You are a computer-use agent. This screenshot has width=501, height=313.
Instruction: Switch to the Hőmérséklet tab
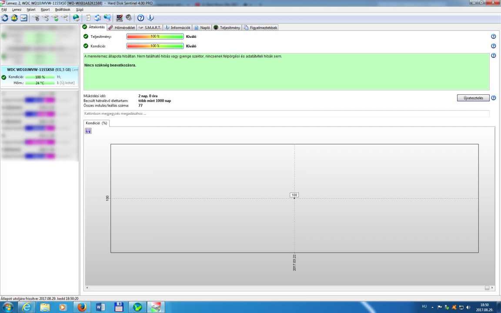(122, 27)
